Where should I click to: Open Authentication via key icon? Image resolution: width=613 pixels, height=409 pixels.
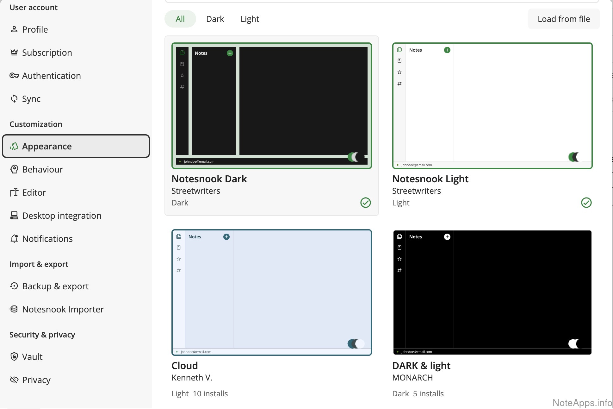point(14,76)
